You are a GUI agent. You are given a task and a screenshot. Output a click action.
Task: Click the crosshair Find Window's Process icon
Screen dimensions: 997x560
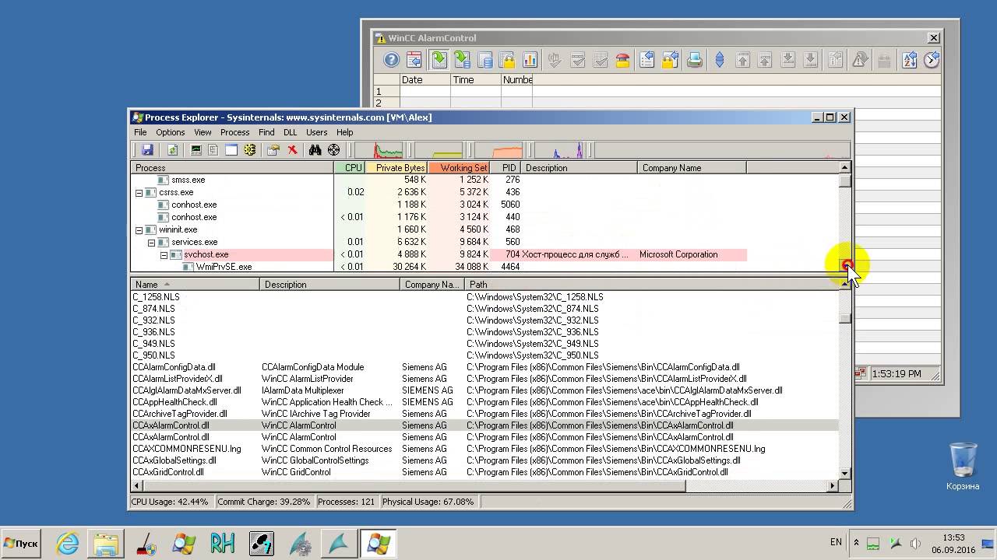click(x=334, y=150)
